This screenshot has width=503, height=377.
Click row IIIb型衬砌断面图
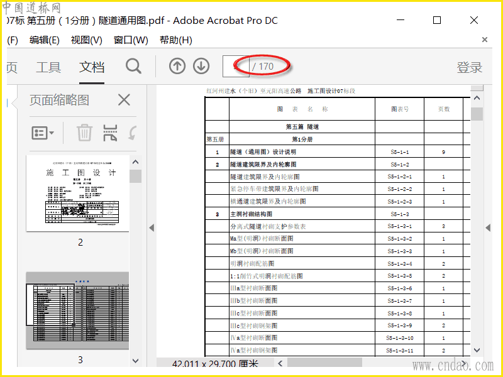(x=338, y=301)
